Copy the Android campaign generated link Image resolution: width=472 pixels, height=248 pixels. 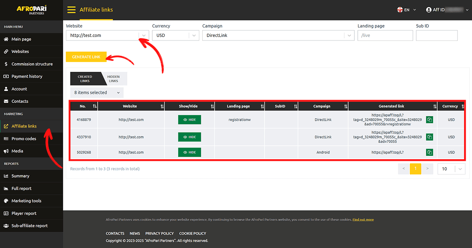click(429, 153)
